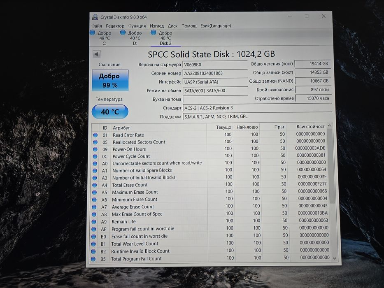Minimize the CrystalDiskInfo window
This screenshot has width=384, height=288.
(290, 16)
